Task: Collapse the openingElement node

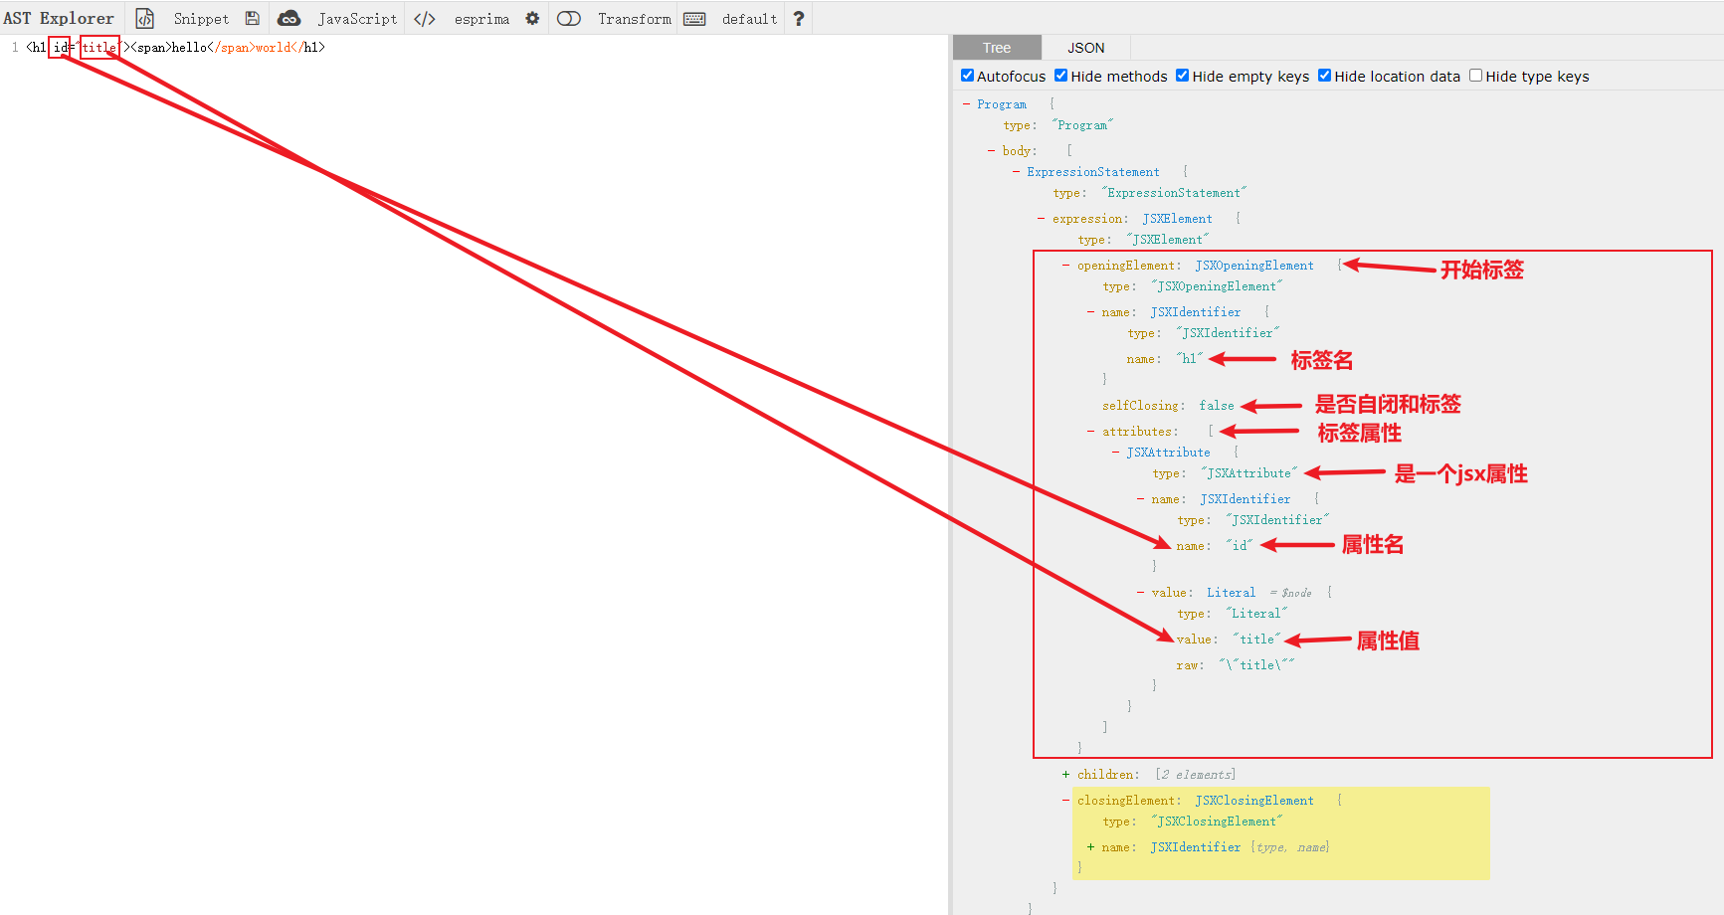Action: tap(1065, 266)
